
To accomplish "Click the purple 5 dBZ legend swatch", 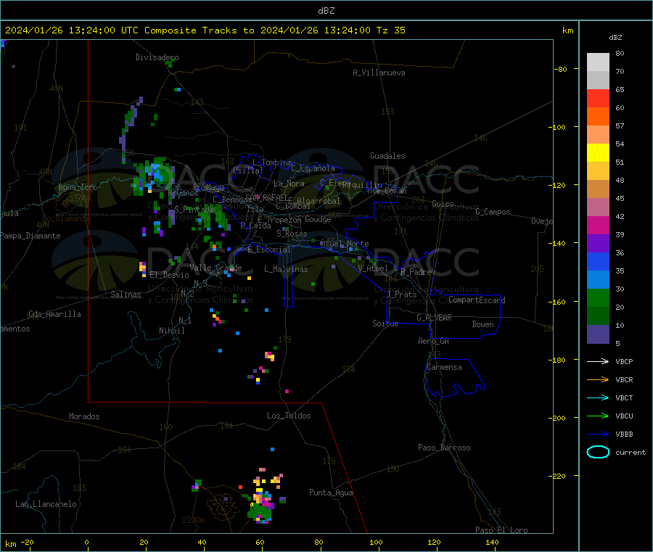I will 598,334.
